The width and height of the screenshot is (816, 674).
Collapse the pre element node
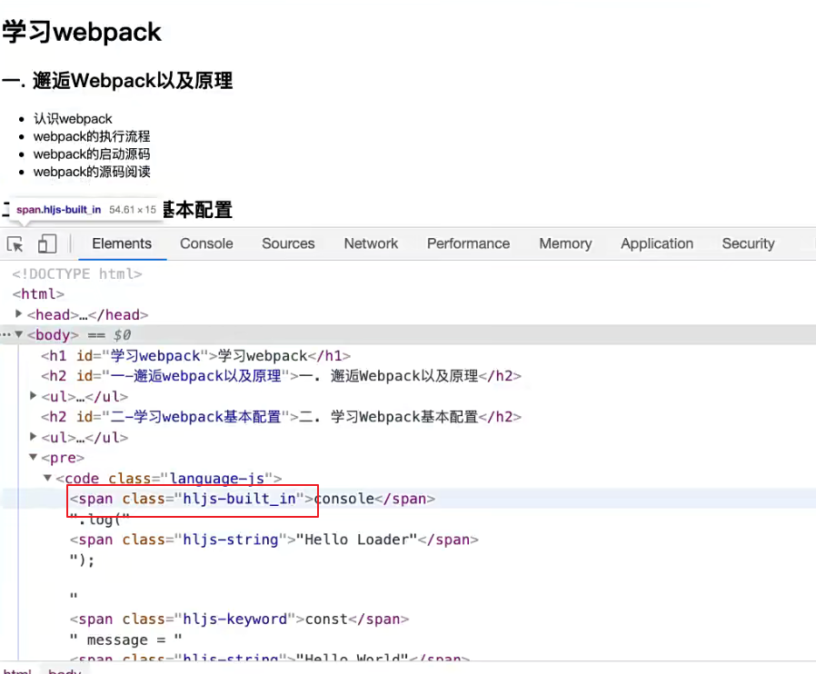click(34, 458)
